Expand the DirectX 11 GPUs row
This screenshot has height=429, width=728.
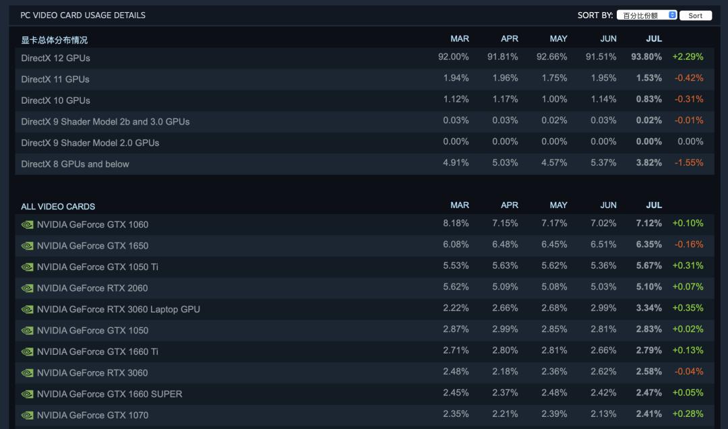[55, 79]
